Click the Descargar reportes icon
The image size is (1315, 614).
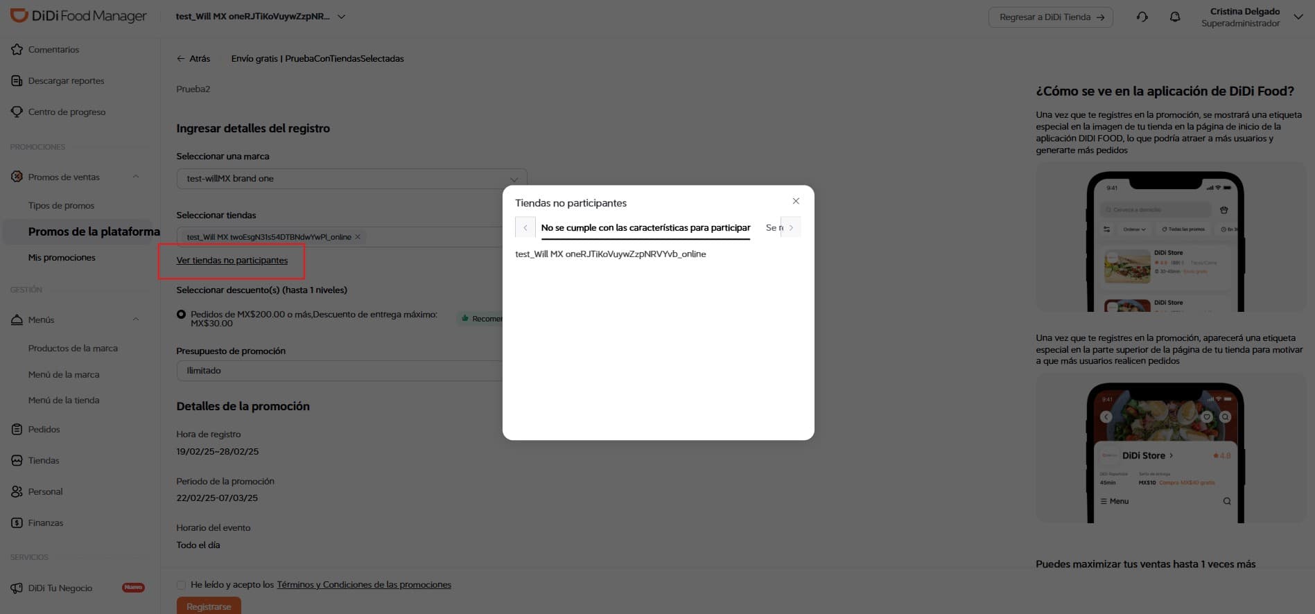(17, 80)
